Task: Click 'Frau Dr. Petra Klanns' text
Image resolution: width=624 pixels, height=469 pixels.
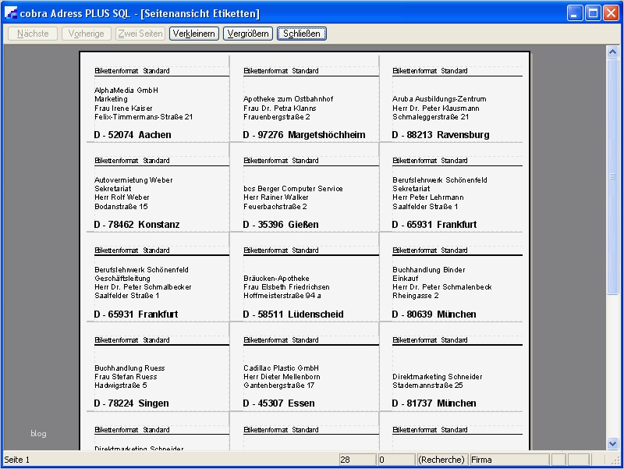Action: click(x=280, y=108)
